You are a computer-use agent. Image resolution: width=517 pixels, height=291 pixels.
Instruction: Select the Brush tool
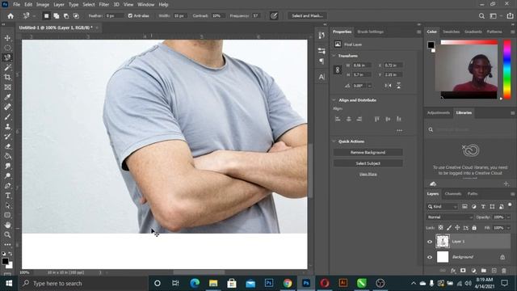click(7, 116)
